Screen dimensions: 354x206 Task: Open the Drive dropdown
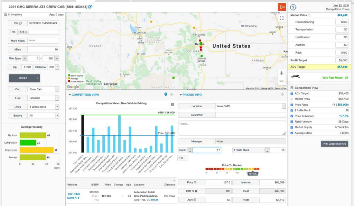pos(57,107)
